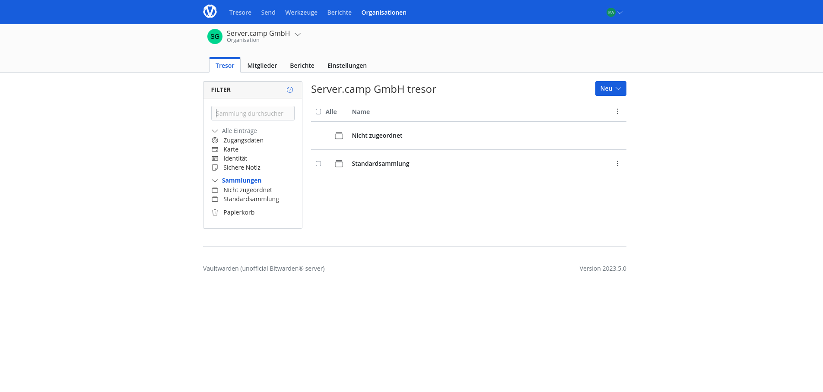The image size is (823, 392).
Task: Open the three-dot menu in table header
Action: click(617, 111)
